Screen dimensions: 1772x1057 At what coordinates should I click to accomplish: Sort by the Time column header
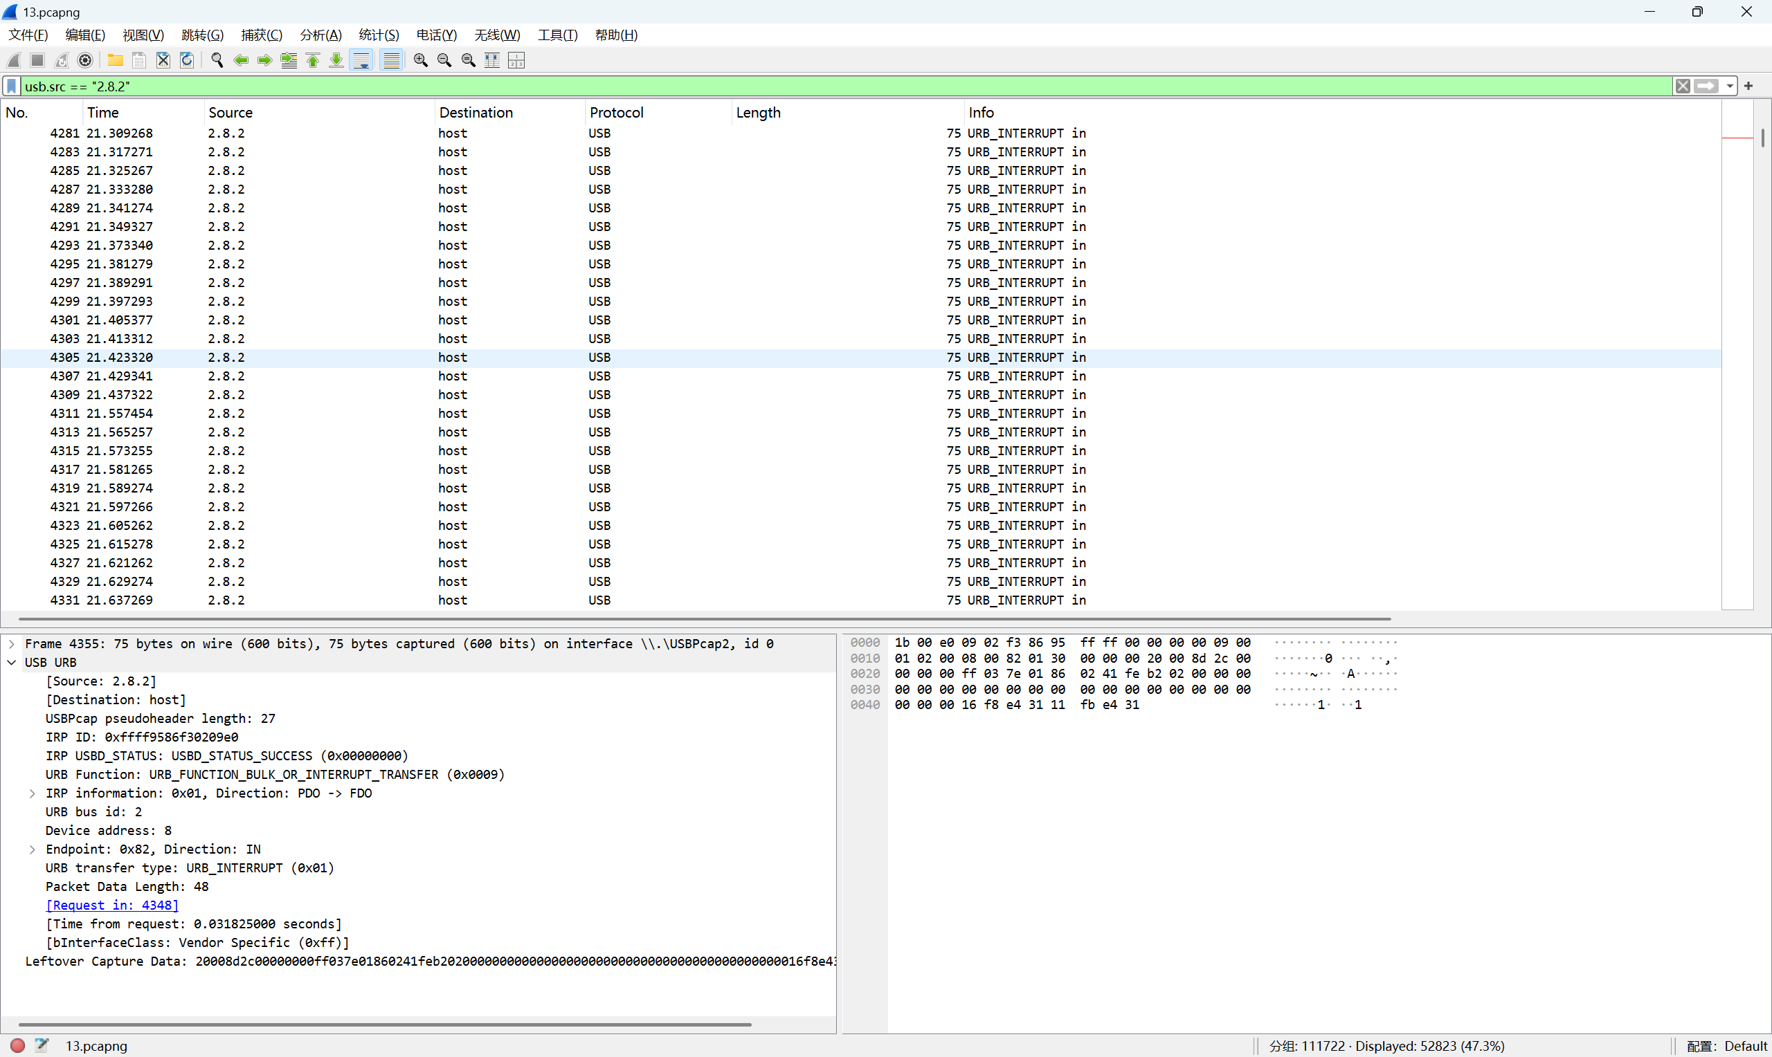(x=143, y=113)
